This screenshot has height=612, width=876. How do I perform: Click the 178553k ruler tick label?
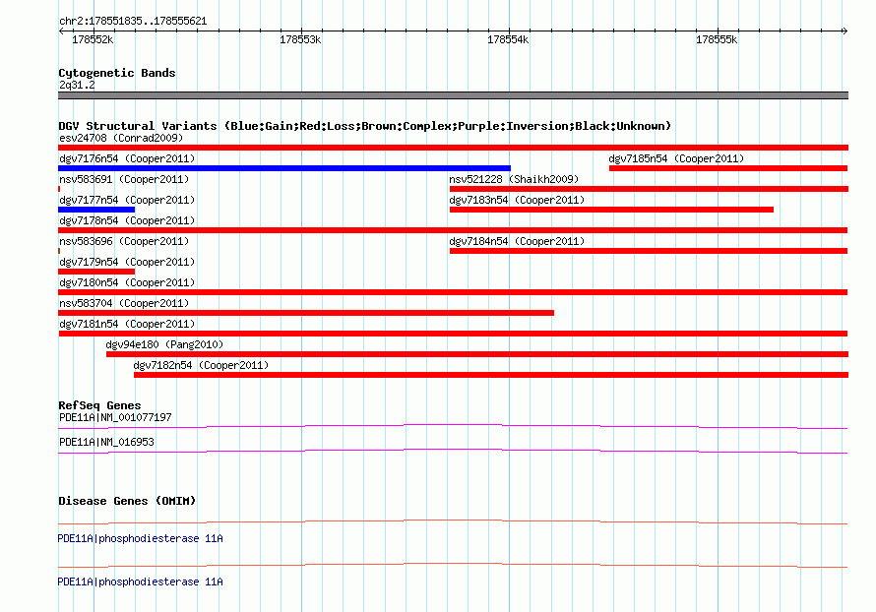pyautogui.click(x=300, y=39)
